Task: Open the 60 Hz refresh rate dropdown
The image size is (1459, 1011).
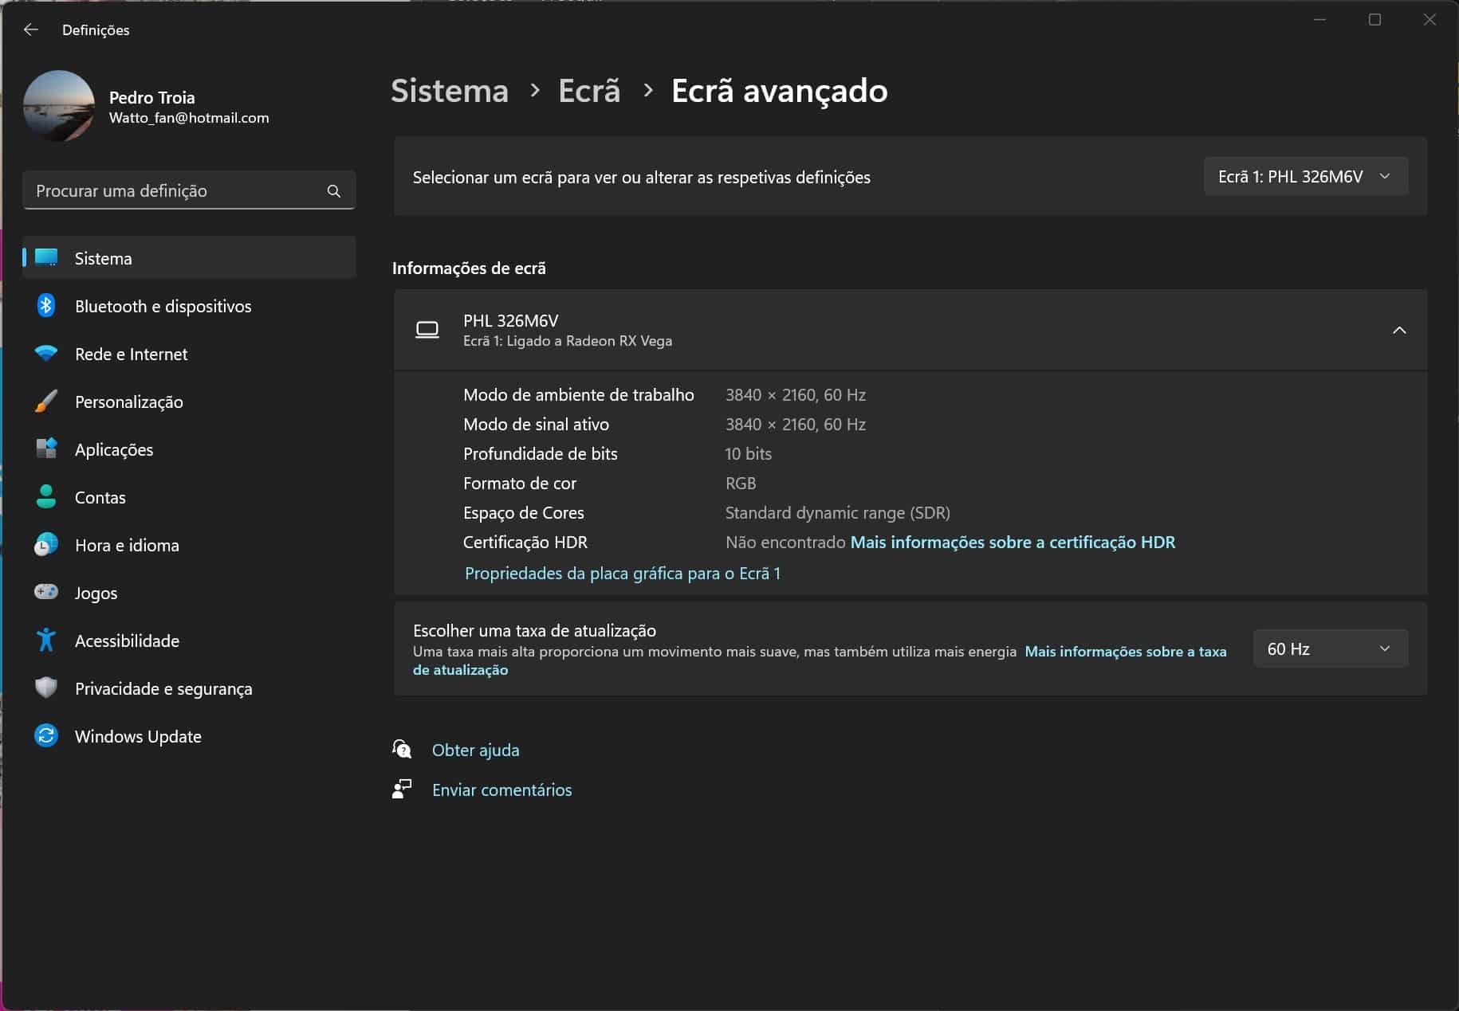Action: click(x=1329, y=649)
